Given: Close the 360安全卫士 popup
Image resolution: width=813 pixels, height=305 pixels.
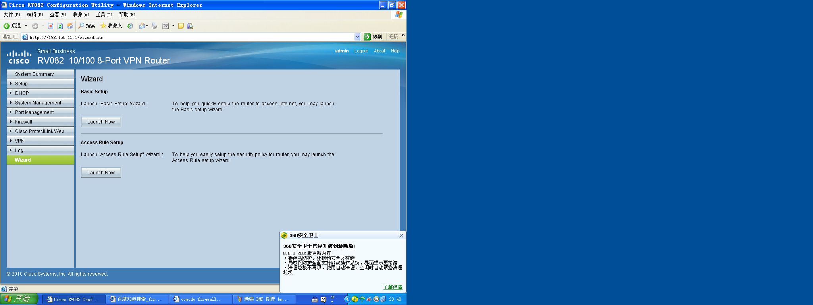Looking at the screenshot, I should pos(401,236).
